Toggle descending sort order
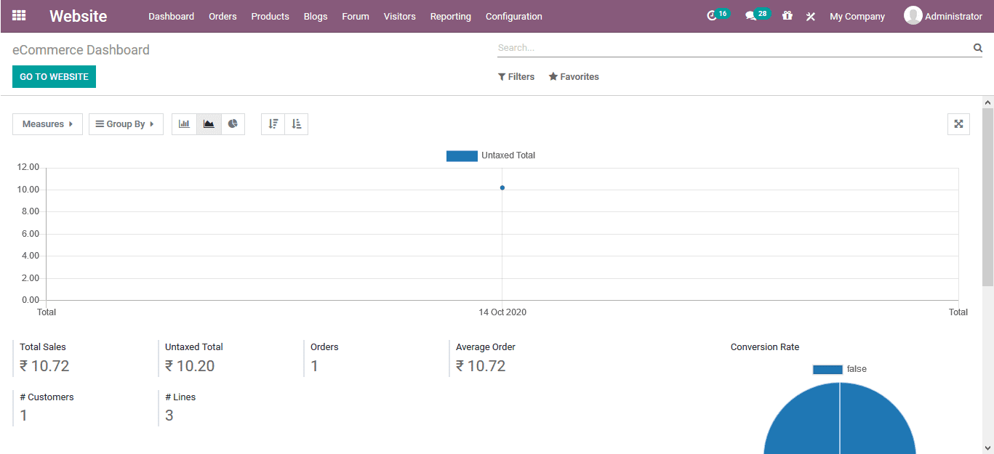 coord(273,123)
